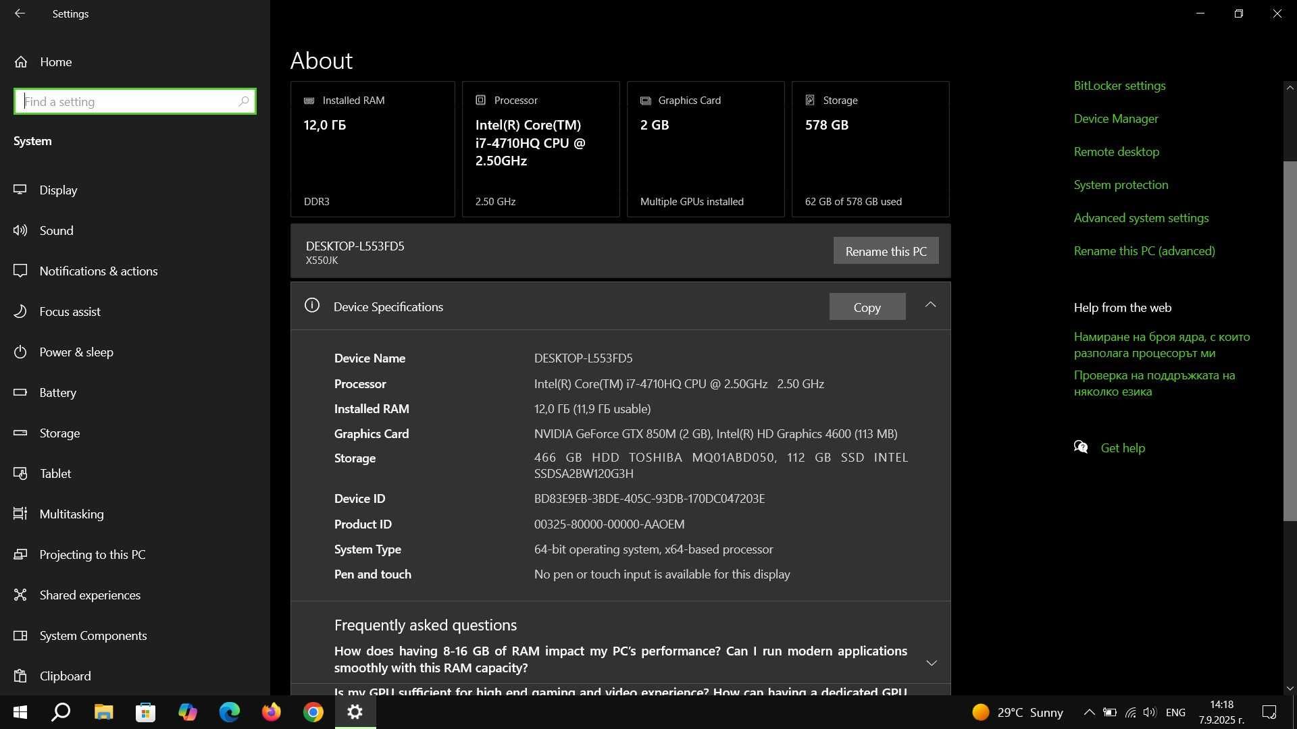
Task: Click the scrollbar up arrow
Action: pyautogui.click(x=1290, y=88)
